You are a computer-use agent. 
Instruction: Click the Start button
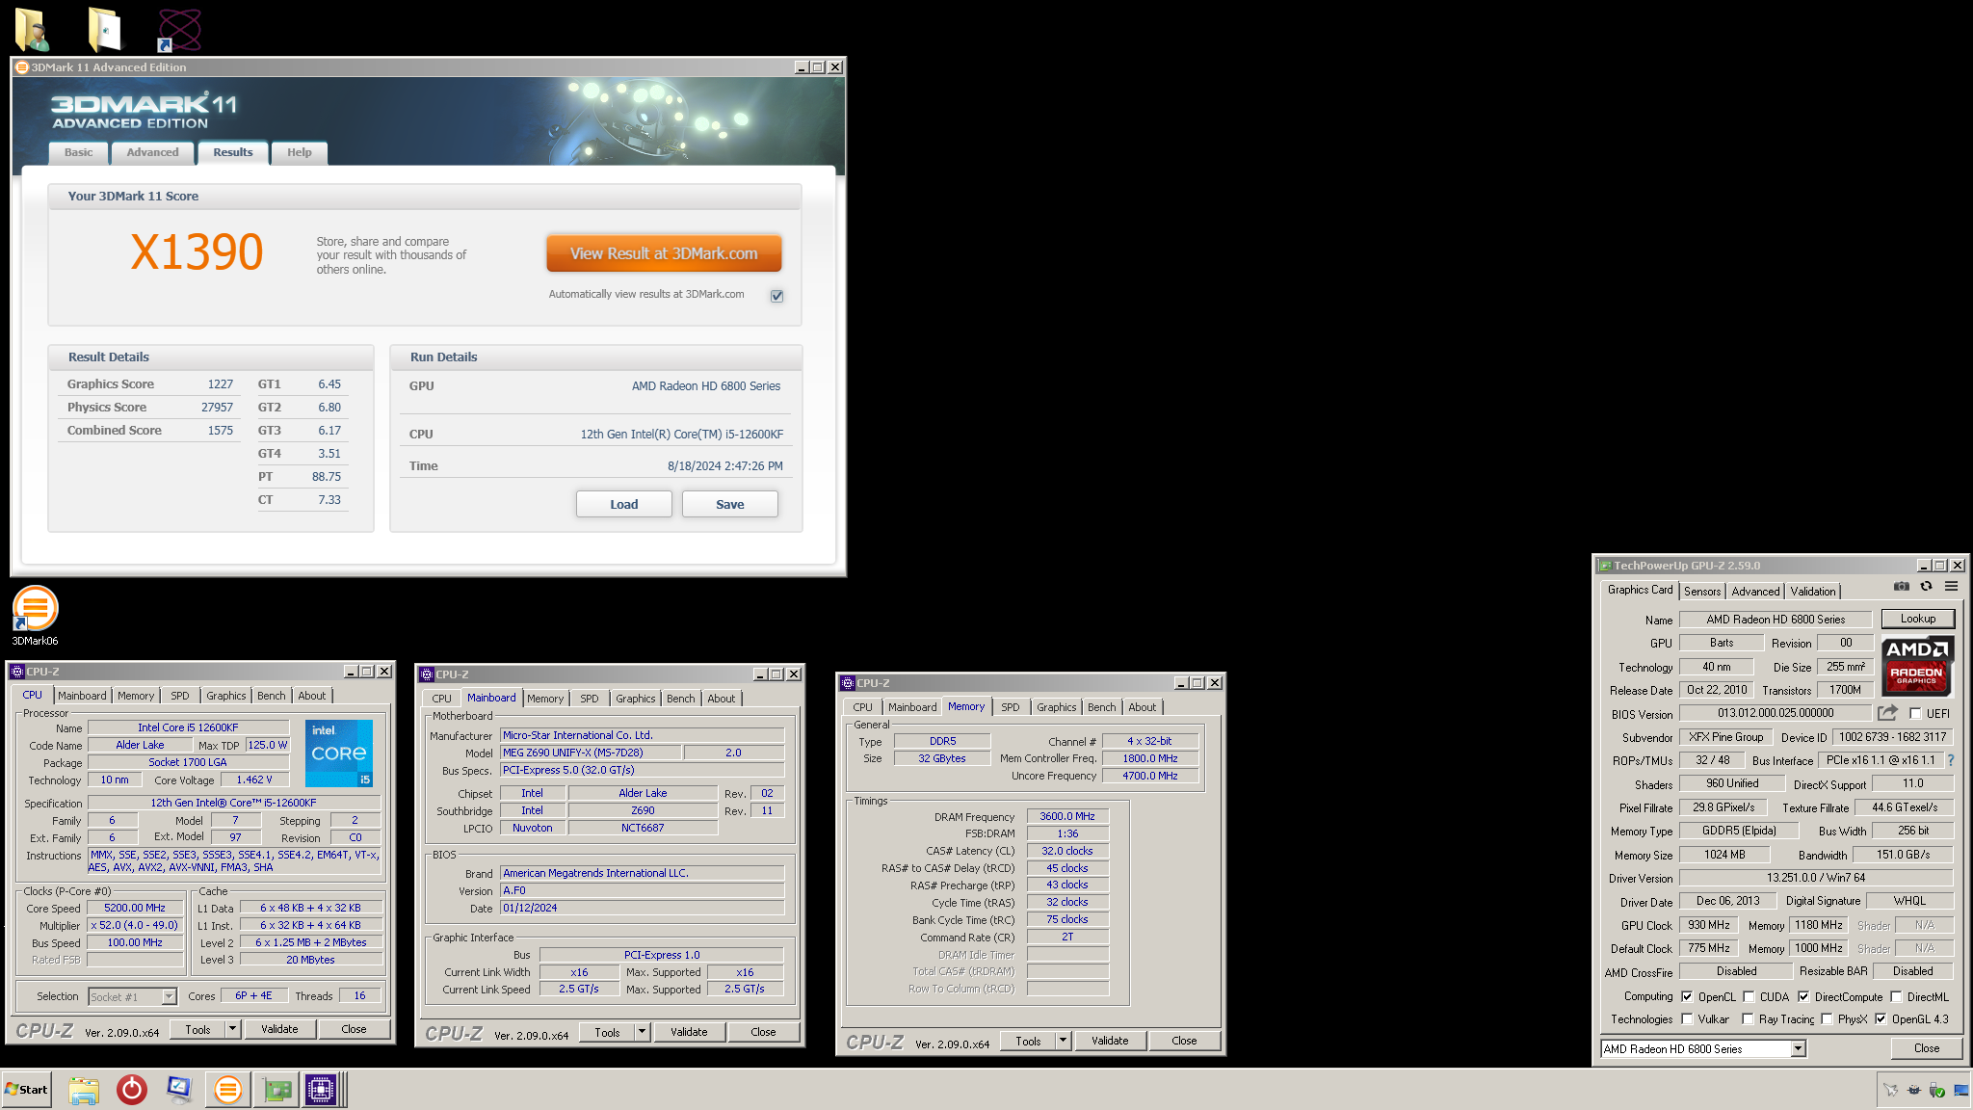tap(27, 1090)
